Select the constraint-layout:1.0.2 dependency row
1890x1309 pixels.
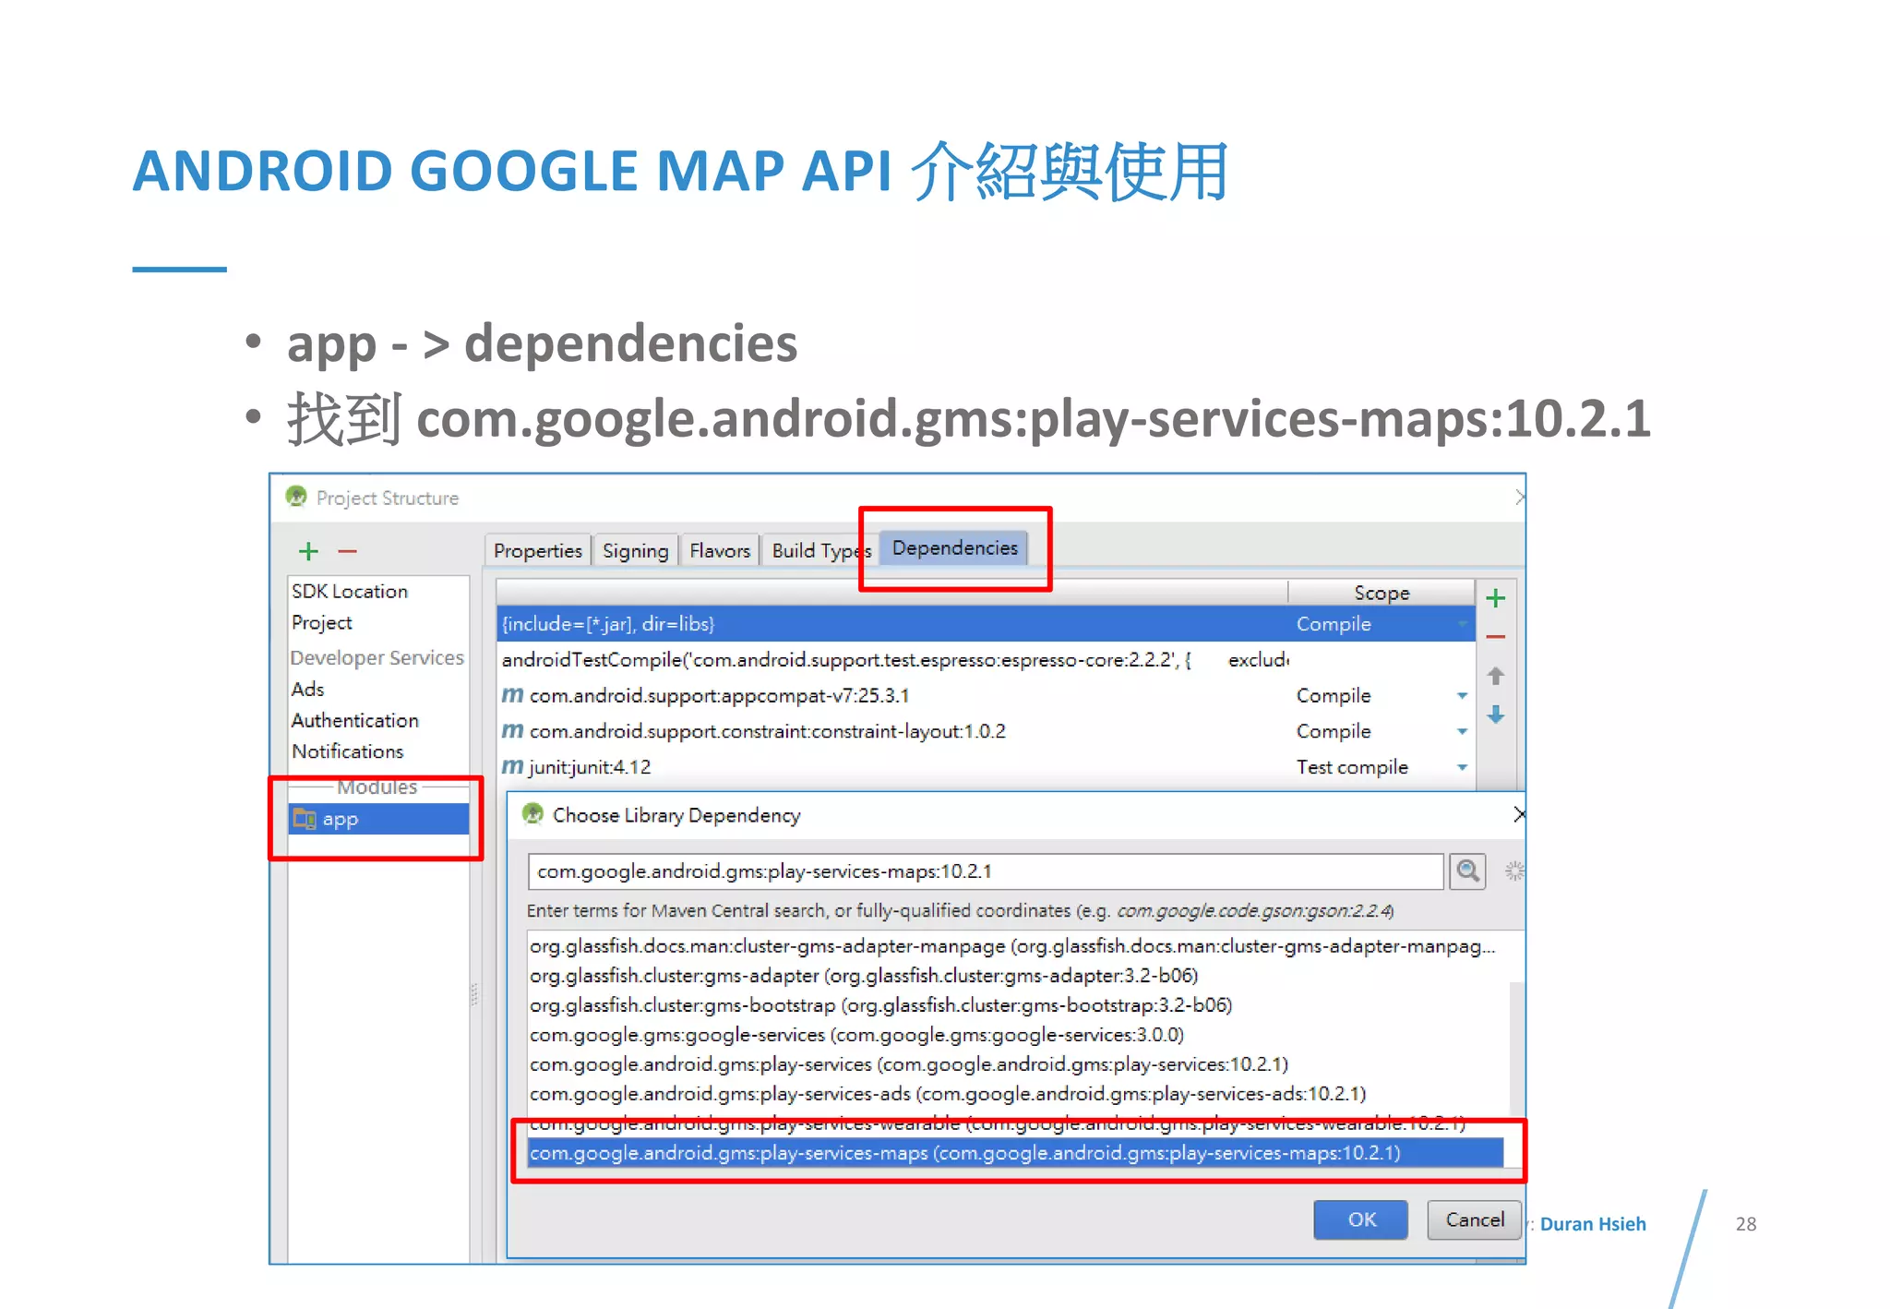pos(985,731)
